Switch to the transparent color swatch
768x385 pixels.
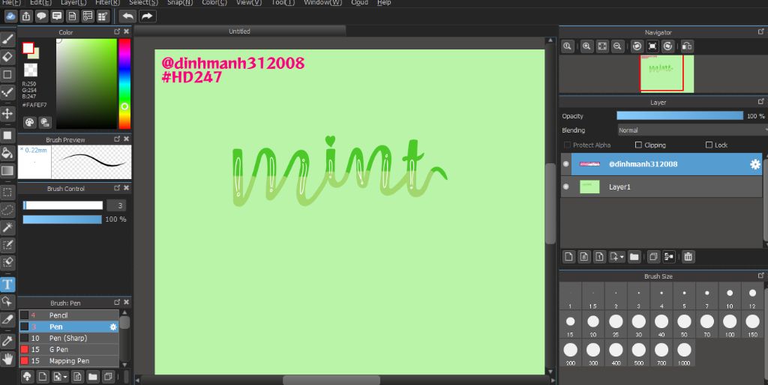pyautogui.click(x=31, y=70)
